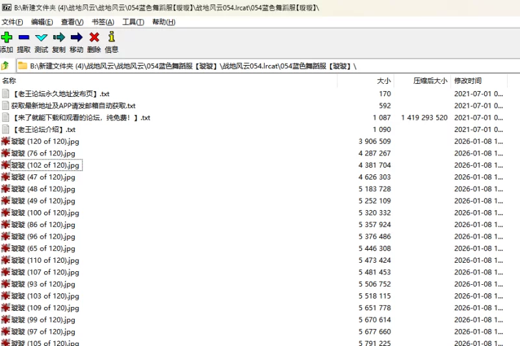Click the Test (测试) checkmark icon
This screenshot has height=346, width=520.
coord(41,38)
